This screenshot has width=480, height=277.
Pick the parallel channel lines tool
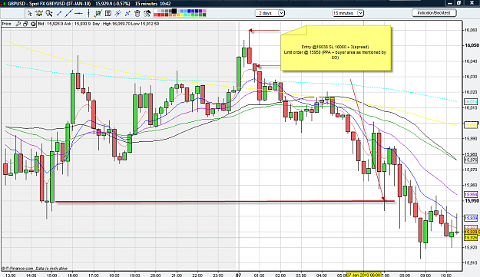[118, 13]
